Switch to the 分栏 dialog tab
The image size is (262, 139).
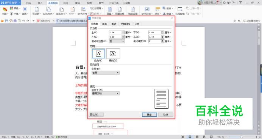137,24
